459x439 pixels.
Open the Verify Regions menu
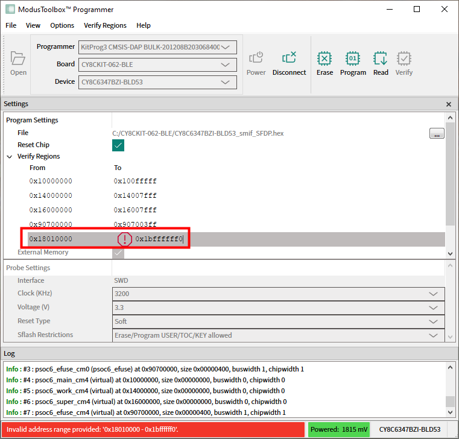point(105,25)
